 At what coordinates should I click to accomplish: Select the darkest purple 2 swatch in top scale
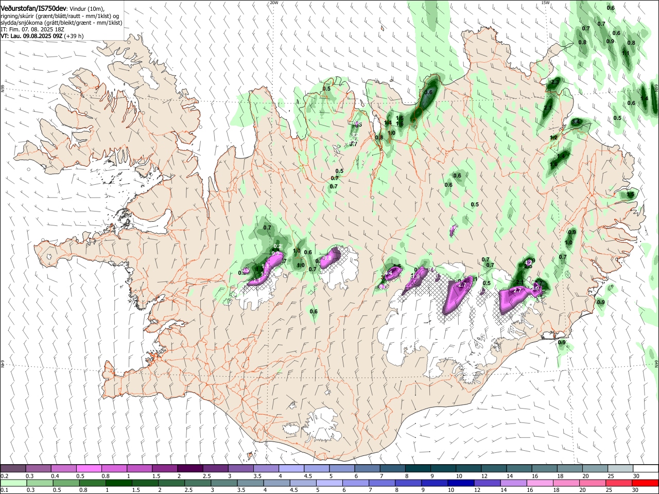[x=189, y=468]
